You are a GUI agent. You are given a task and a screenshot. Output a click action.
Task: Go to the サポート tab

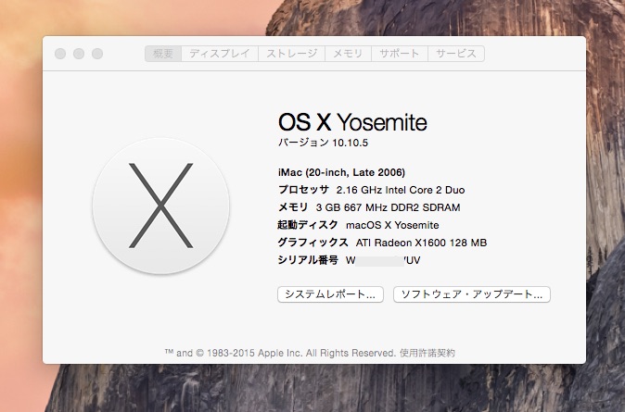[x=400, y=54]
